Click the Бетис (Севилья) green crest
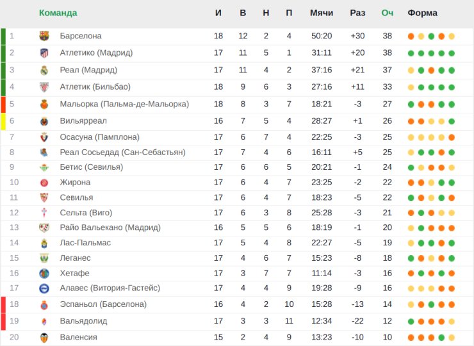The width and height of the screenshot is (474, 346). pos(44,167)
